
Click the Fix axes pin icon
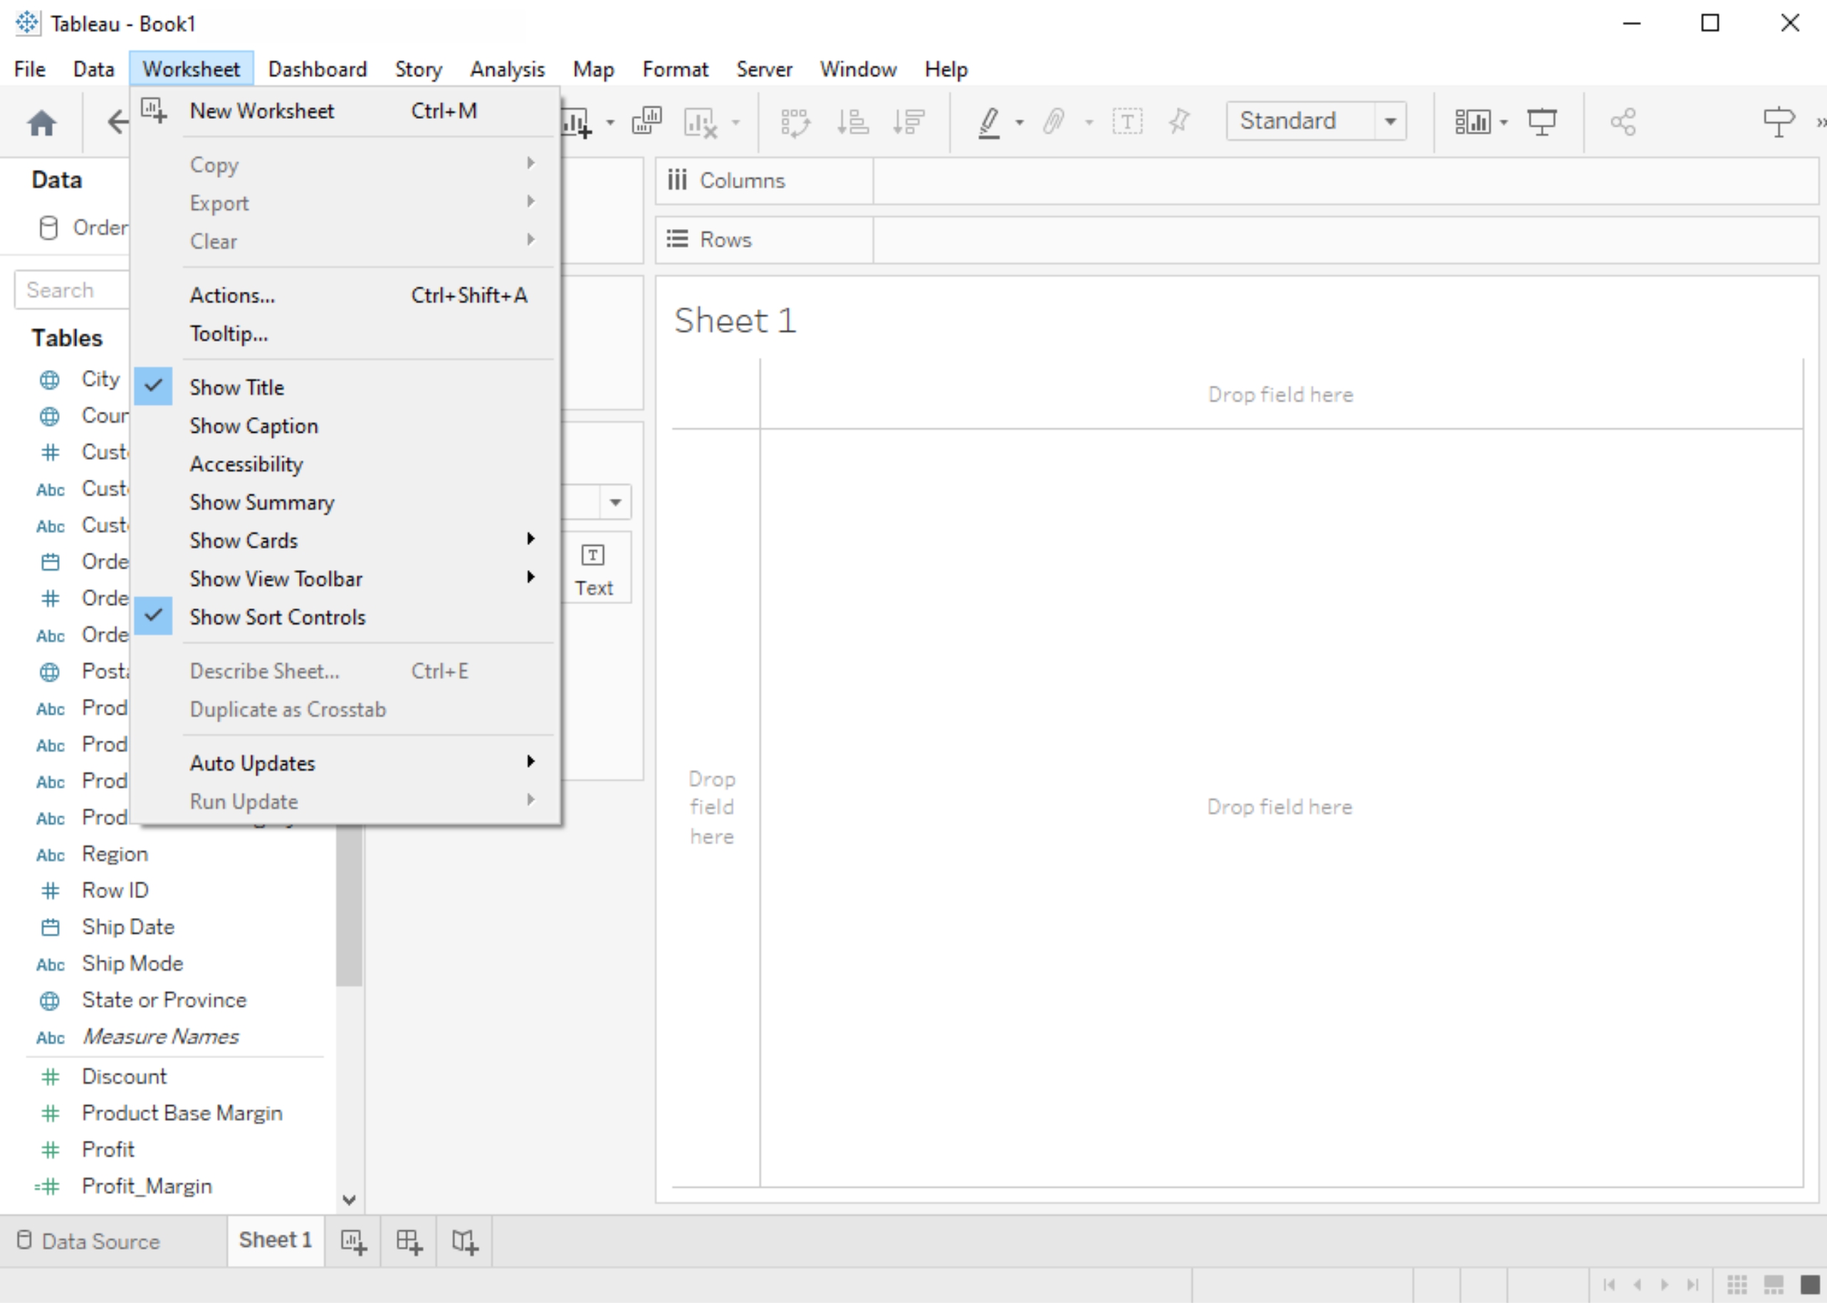click(x=1179, y=122)
